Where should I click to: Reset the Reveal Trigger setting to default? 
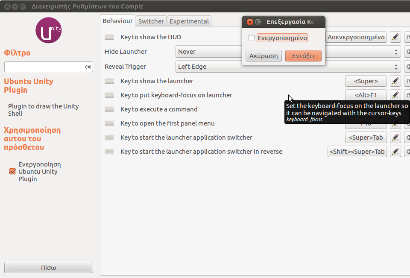tap(407, 67)
